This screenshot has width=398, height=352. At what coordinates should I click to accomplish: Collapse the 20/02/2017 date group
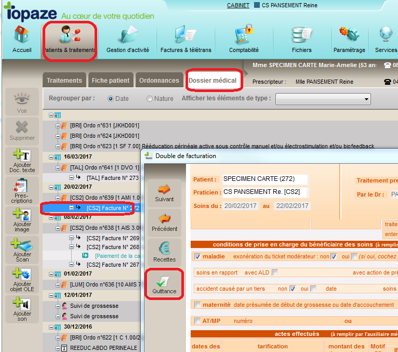(51, 187)
